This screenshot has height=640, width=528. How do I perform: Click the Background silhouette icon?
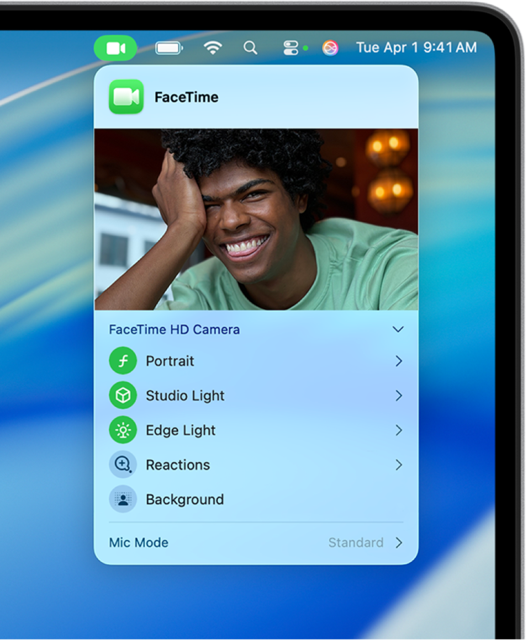123,499
